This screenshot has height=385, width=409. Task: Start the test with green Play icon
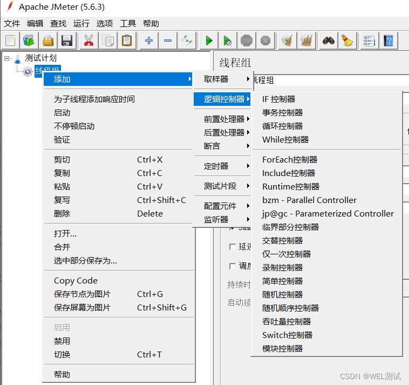click(x=209, y=40)
